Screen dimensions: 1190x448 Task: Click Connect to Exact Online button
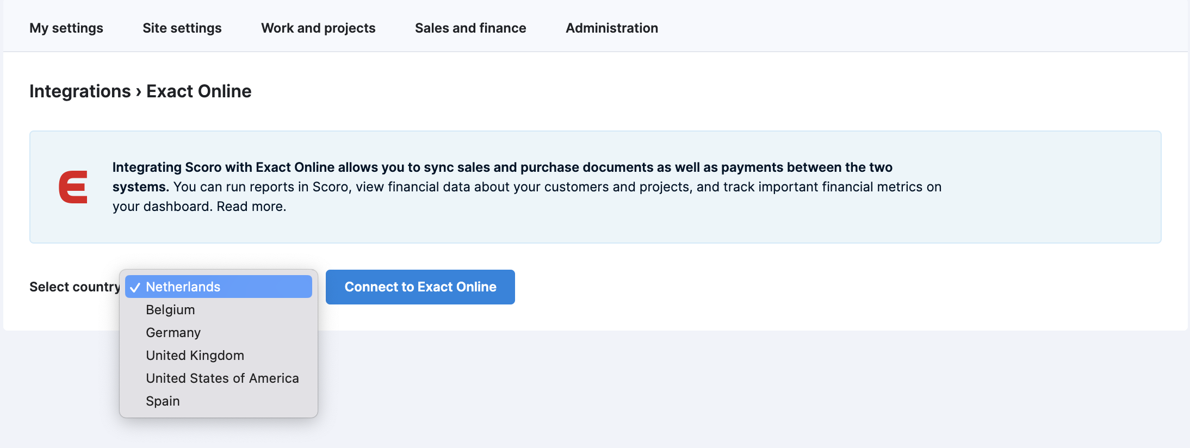420,287
